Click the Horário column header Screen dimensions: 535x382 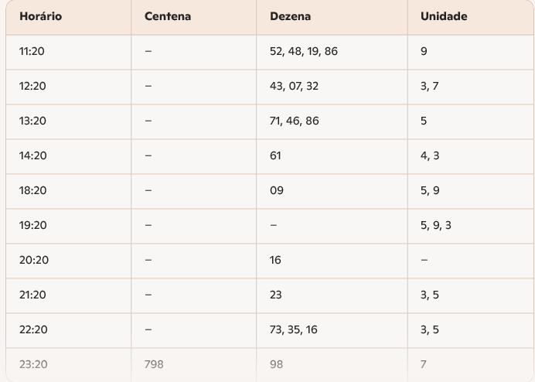coord(41,16)
